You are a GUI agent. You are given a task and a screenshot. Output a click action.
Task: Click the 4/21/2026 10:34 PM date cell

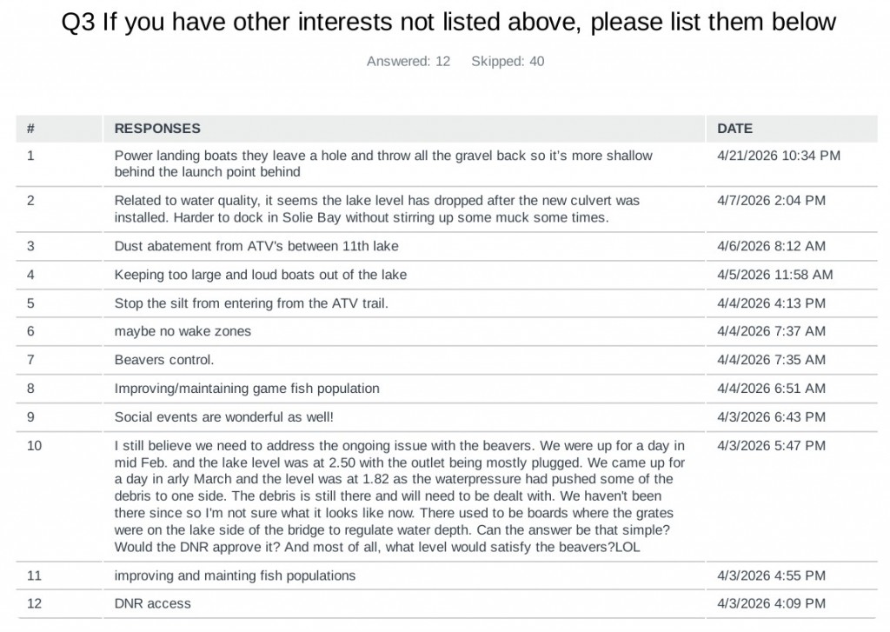click(x=778, y=156)
